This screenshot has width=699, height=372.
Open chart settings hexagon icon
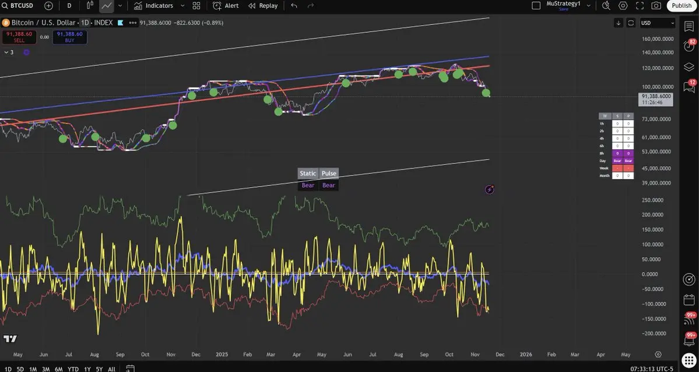click(623, 6)
